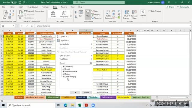Switch to the Paste Special sheet tab
This screenshot has height=108, width=192.
click(x=124, y=97)
